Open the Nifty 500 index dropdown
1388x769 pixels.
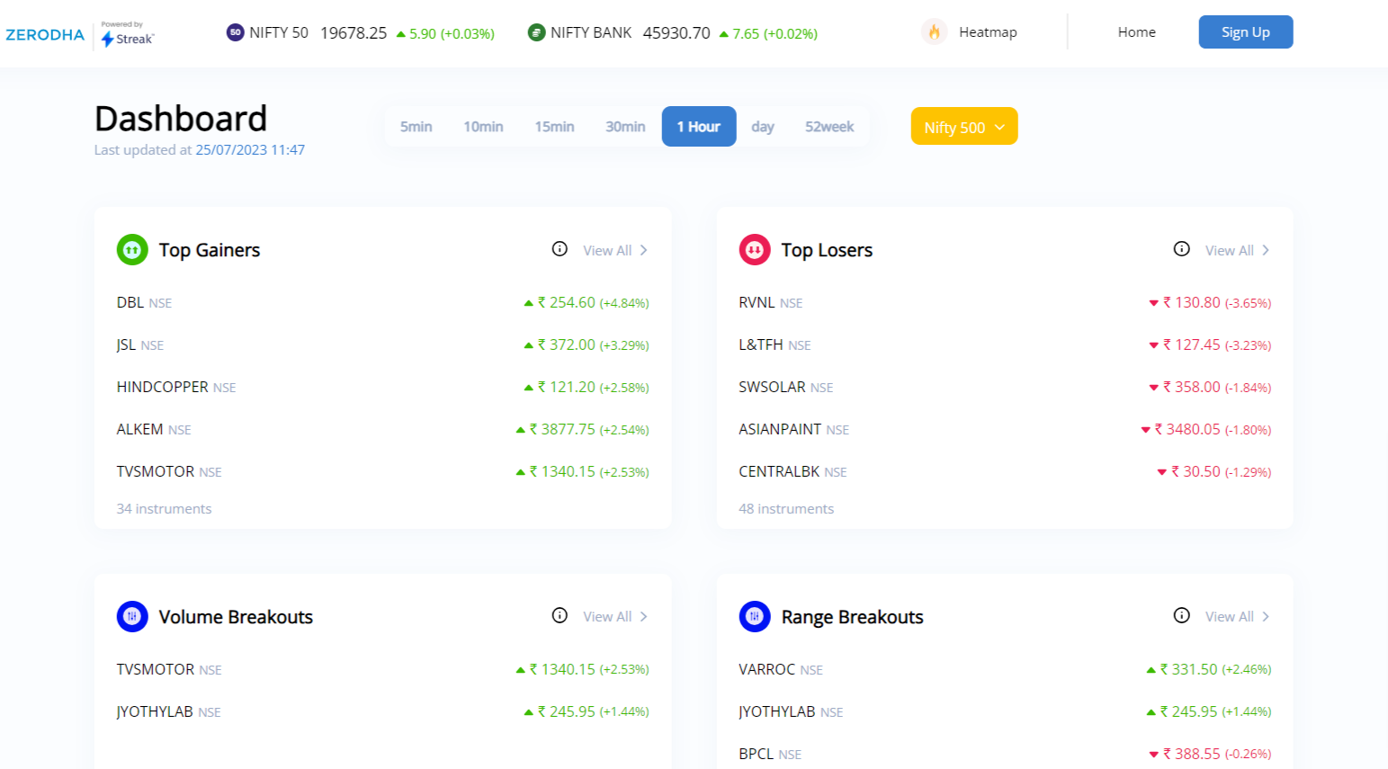964,127
